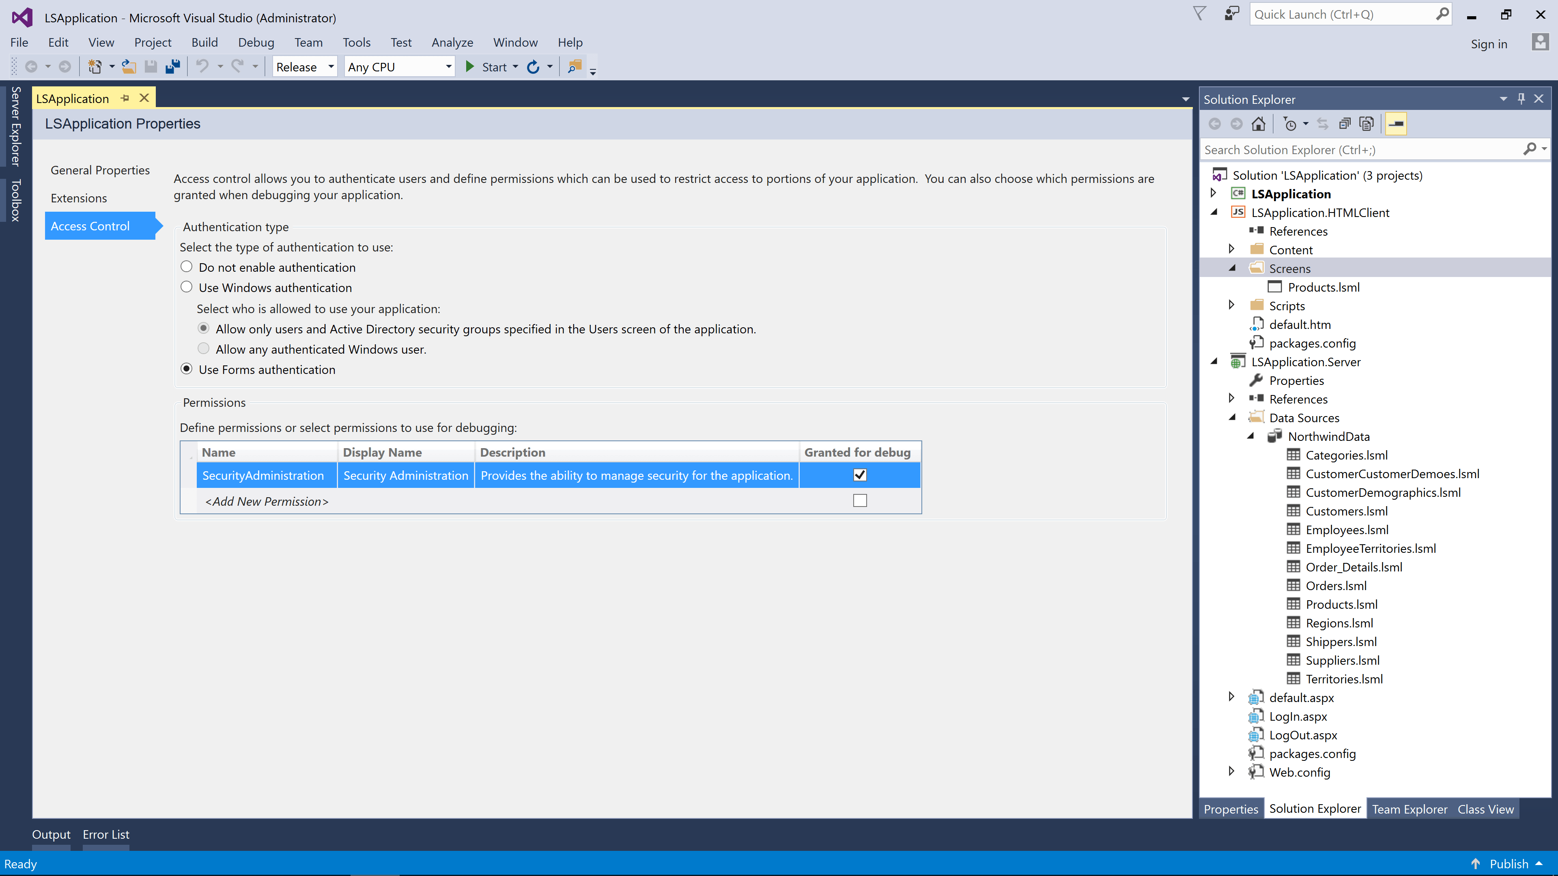Click the New Project toolbar icon

95,67
